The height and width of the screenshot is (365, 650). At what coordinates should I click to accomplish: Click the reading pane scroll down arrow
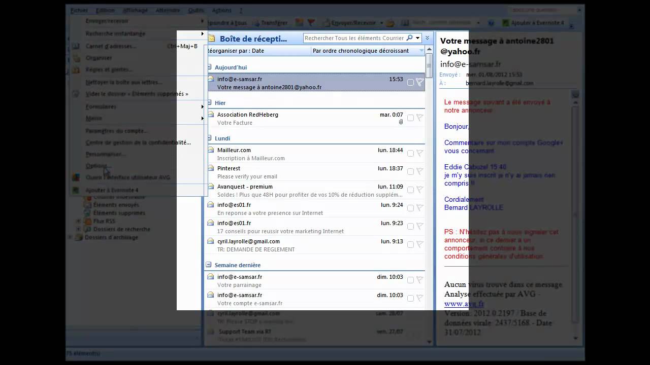click(575, 338)
